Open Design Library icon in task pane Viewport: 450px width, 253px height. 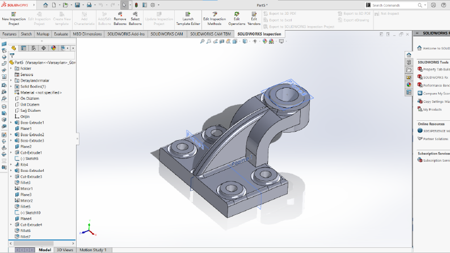click(409, 62)
